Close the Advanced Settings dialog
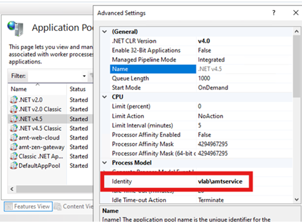302x223 pixels. (296, 13)
